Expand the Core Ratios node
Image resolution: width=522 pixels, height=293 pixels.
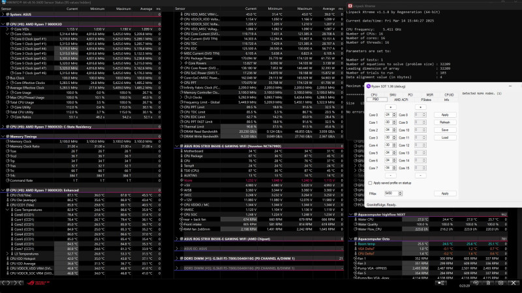(x=7, y=117)
